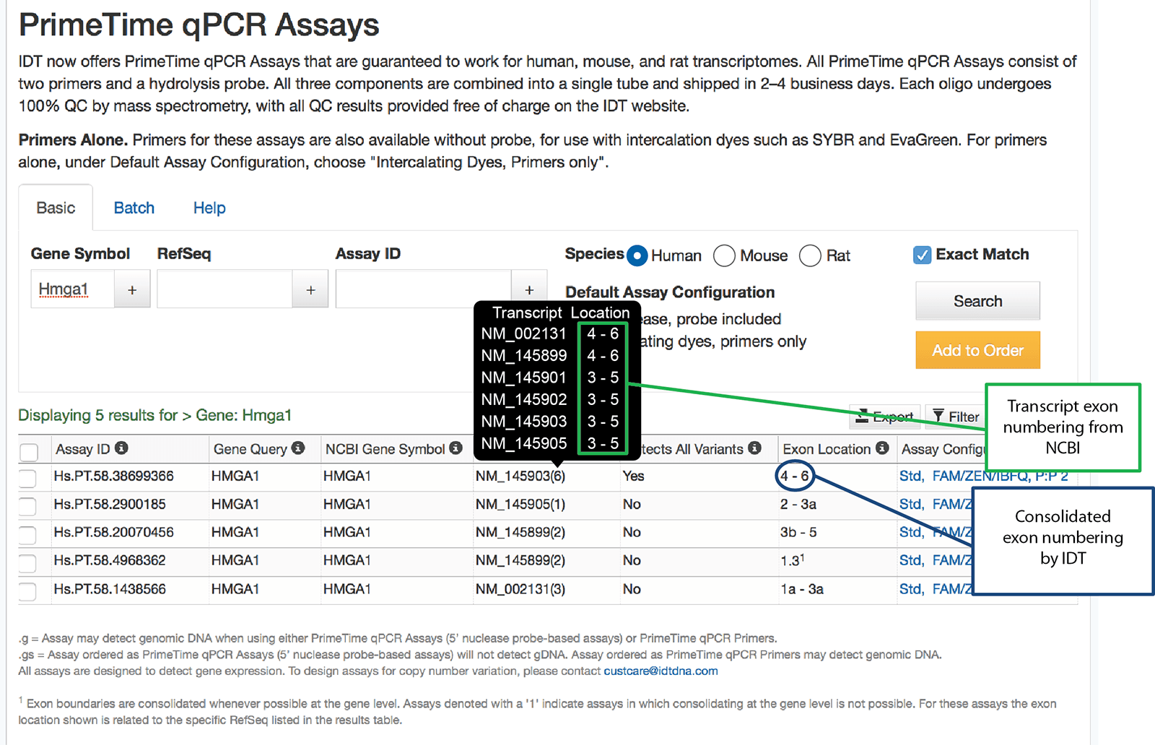Uncheck the Exact Match checkbox
Image resolution: width=1155 pixels, height=745 pixels.
coord(922,255)
